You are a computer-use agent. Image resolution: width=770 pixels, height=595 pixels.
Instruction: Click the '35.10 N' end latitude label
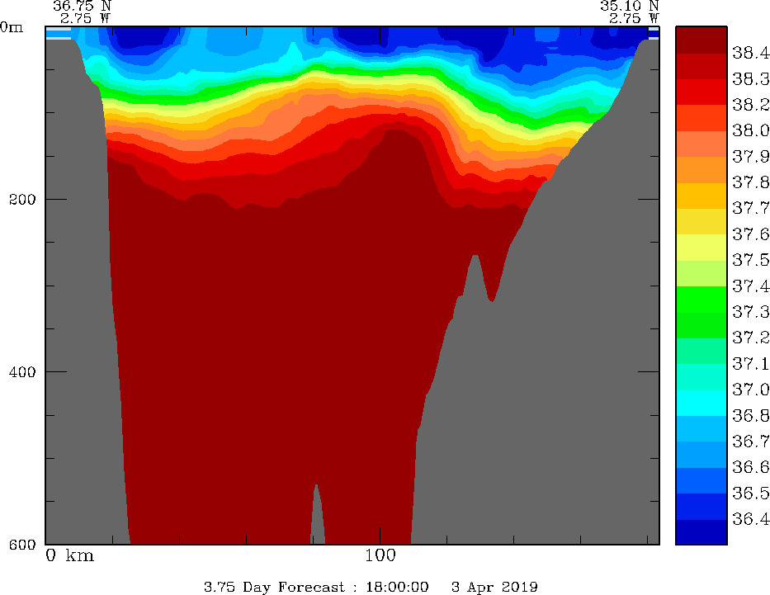[x=629, y=6]
